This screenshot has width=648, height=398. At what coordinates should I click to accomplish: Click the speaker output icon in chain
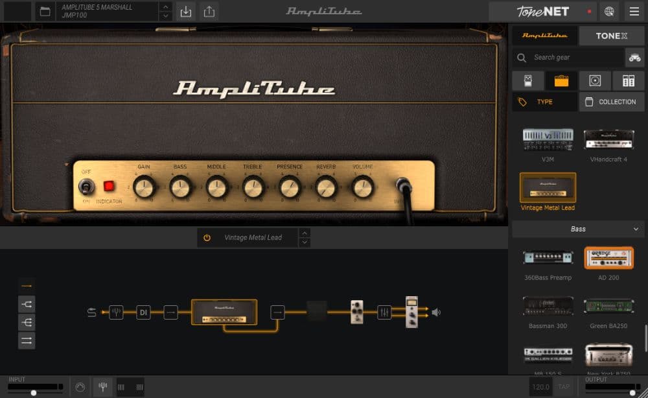(x=436, y=312)
